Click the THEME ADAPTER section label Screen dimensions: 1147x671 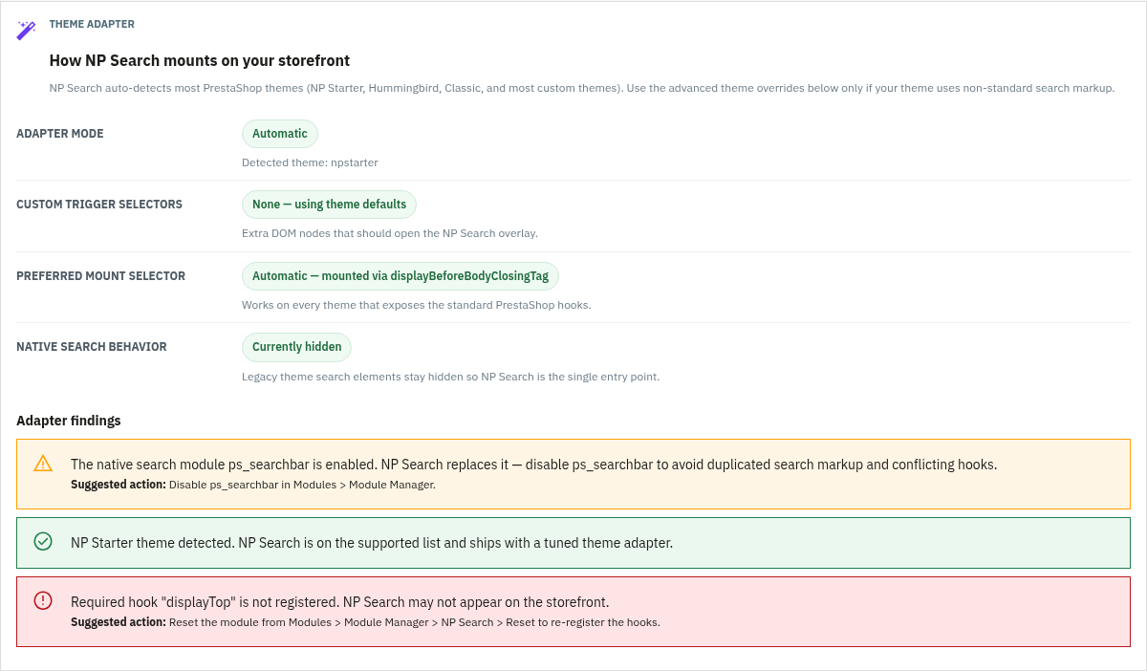click(92, 24)
